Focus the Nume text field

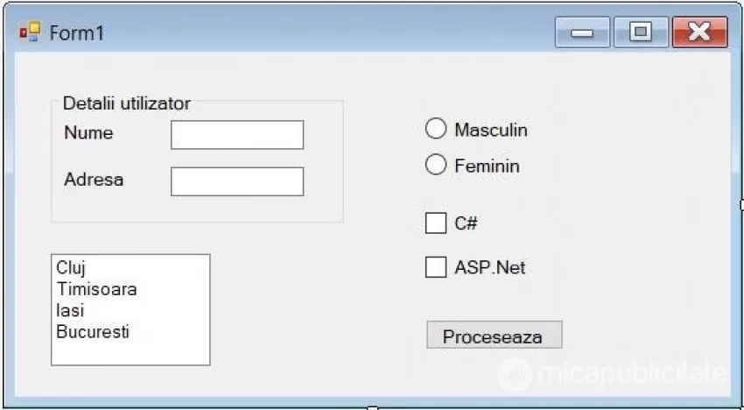click(237, 135)
